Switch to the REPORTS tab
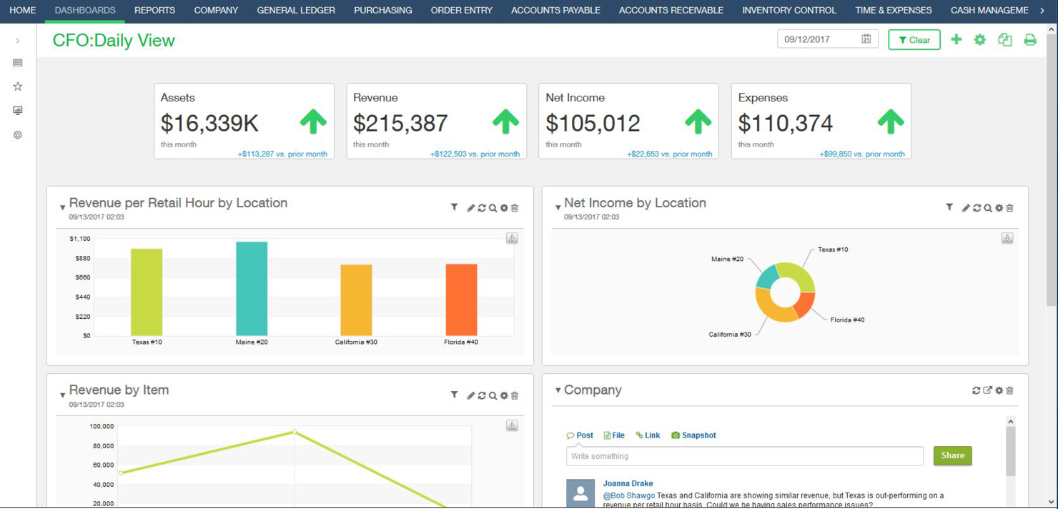Image resolution: width=1058 pixels, height=509 pixels. [155, 10]
